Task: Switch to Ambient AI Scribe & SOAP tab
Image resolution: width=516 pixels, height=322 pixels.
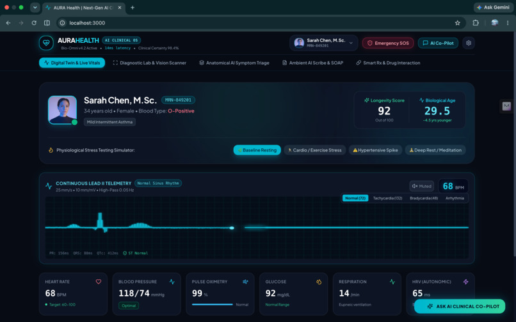Action: (x=312, y=63)
